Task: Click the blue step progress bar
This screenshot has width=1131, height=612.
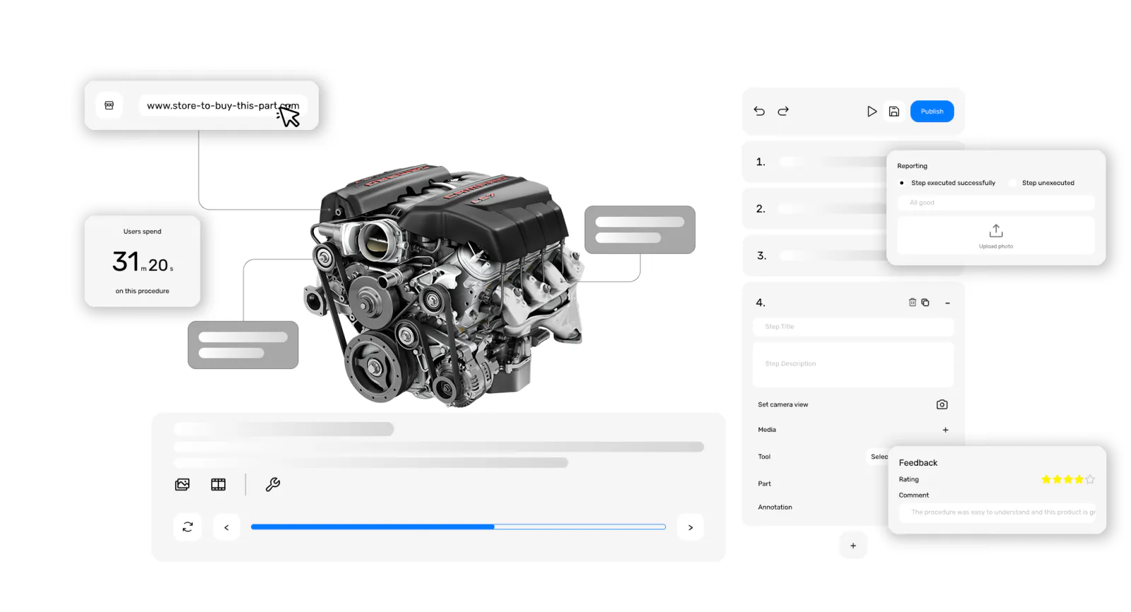Action: coord(458,526)
